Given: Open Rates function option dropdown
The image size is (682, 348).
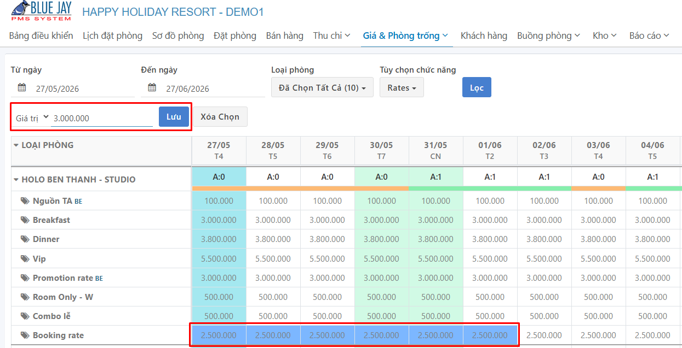Looking at the screenshot, I should tap(402, 87).
